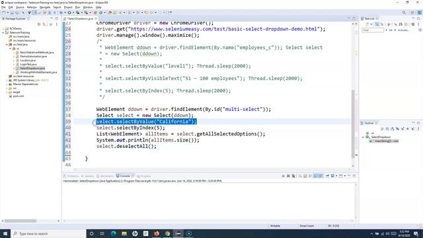Open the Source menu
423x238 pixels.
point(20,7)
